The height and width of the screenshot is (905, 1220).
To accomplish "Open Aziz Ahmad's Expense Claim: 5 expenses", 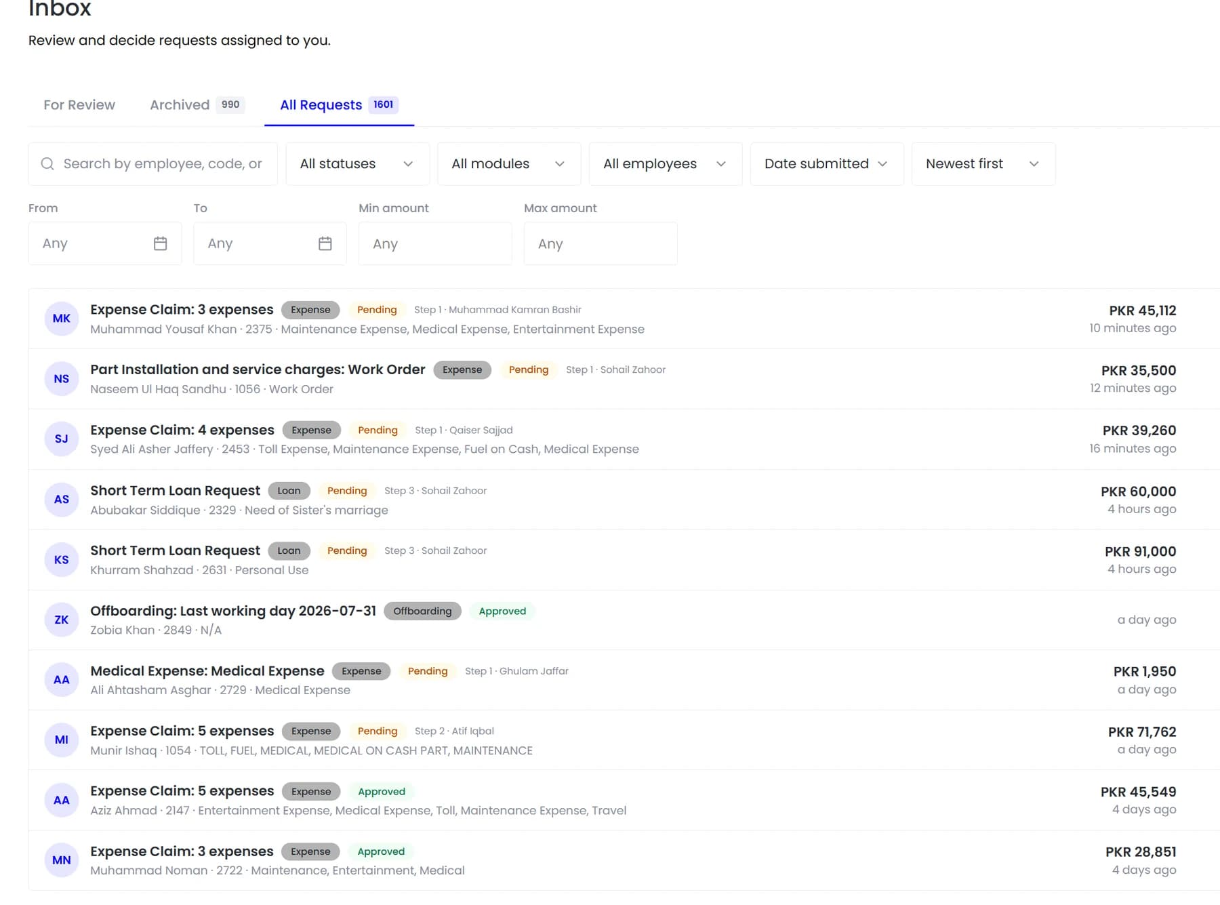I will (x=182, y=791).
